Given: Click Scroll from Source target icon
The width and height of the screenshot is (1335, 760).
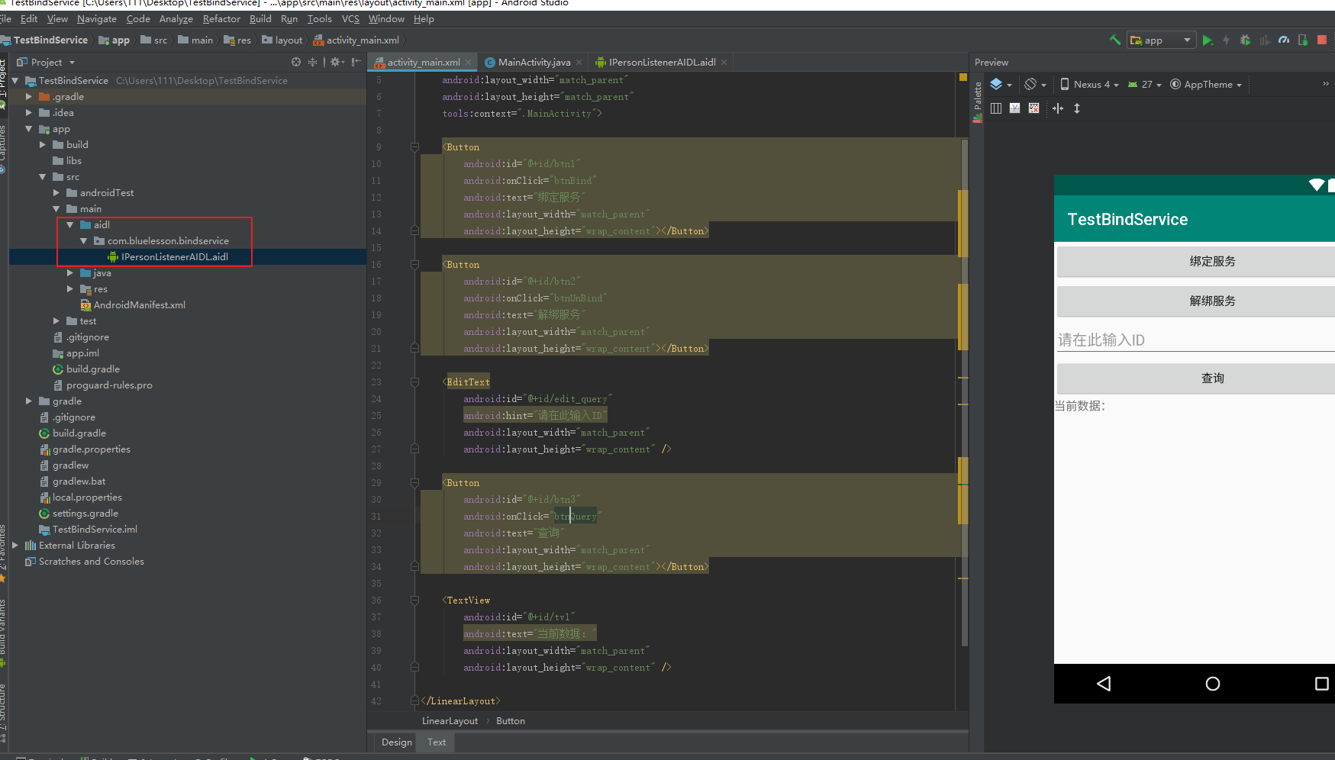Looking at the screenshot, I should [x=296, y=62].
